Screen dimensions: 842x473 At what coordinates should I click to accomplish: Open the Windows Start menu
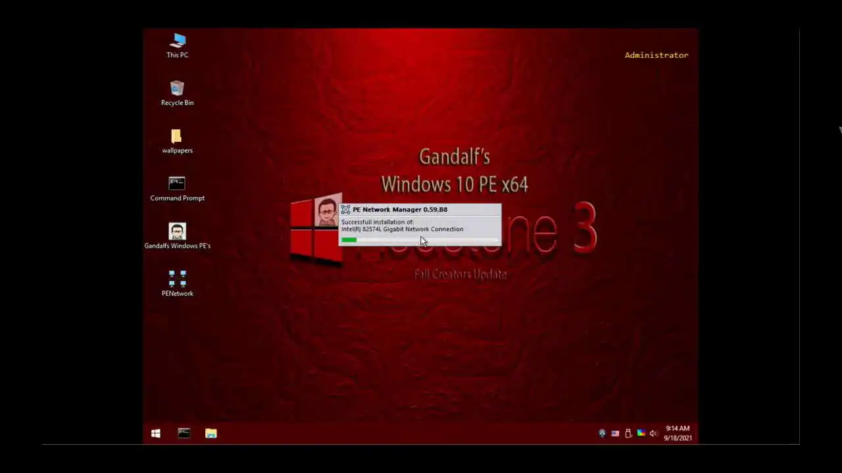tap(156, 434)
